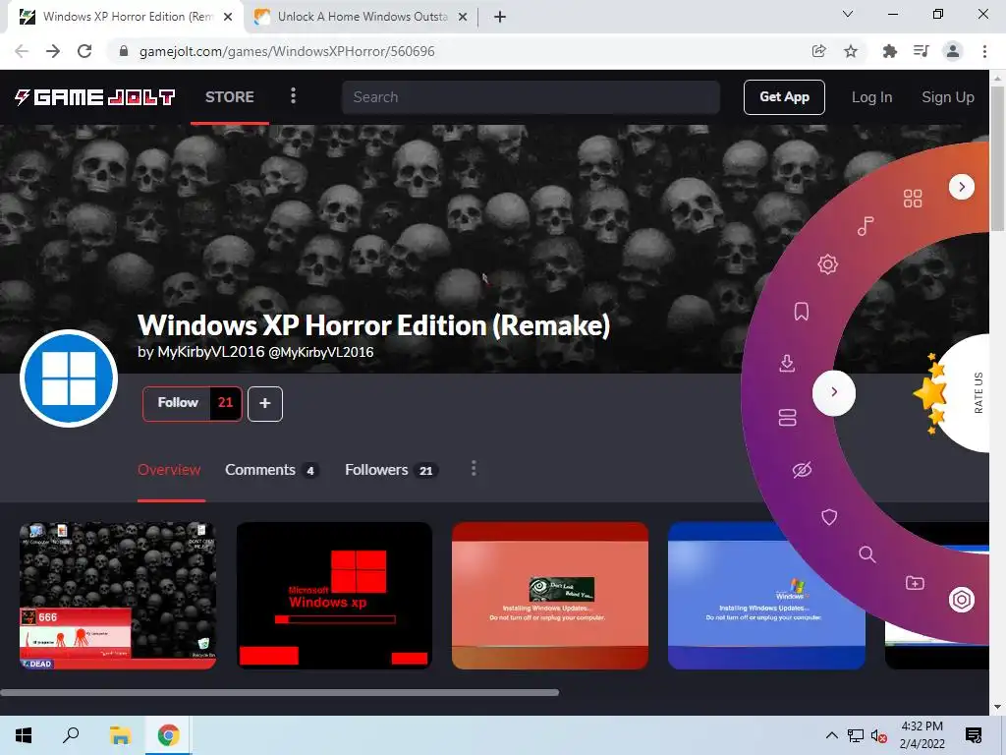The height and width of the screenshot is (755, 1006).
Task: Follow the Windows XP Horror Edition game
Action: tap(177, 403)
